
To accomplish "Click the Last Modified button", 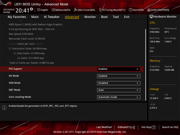I will [x=104, y=127].
